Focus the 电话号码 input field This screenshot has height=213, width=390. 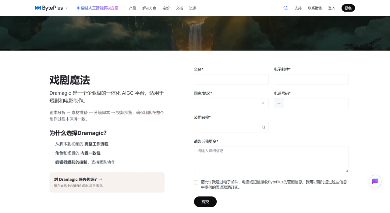[316, 103]
